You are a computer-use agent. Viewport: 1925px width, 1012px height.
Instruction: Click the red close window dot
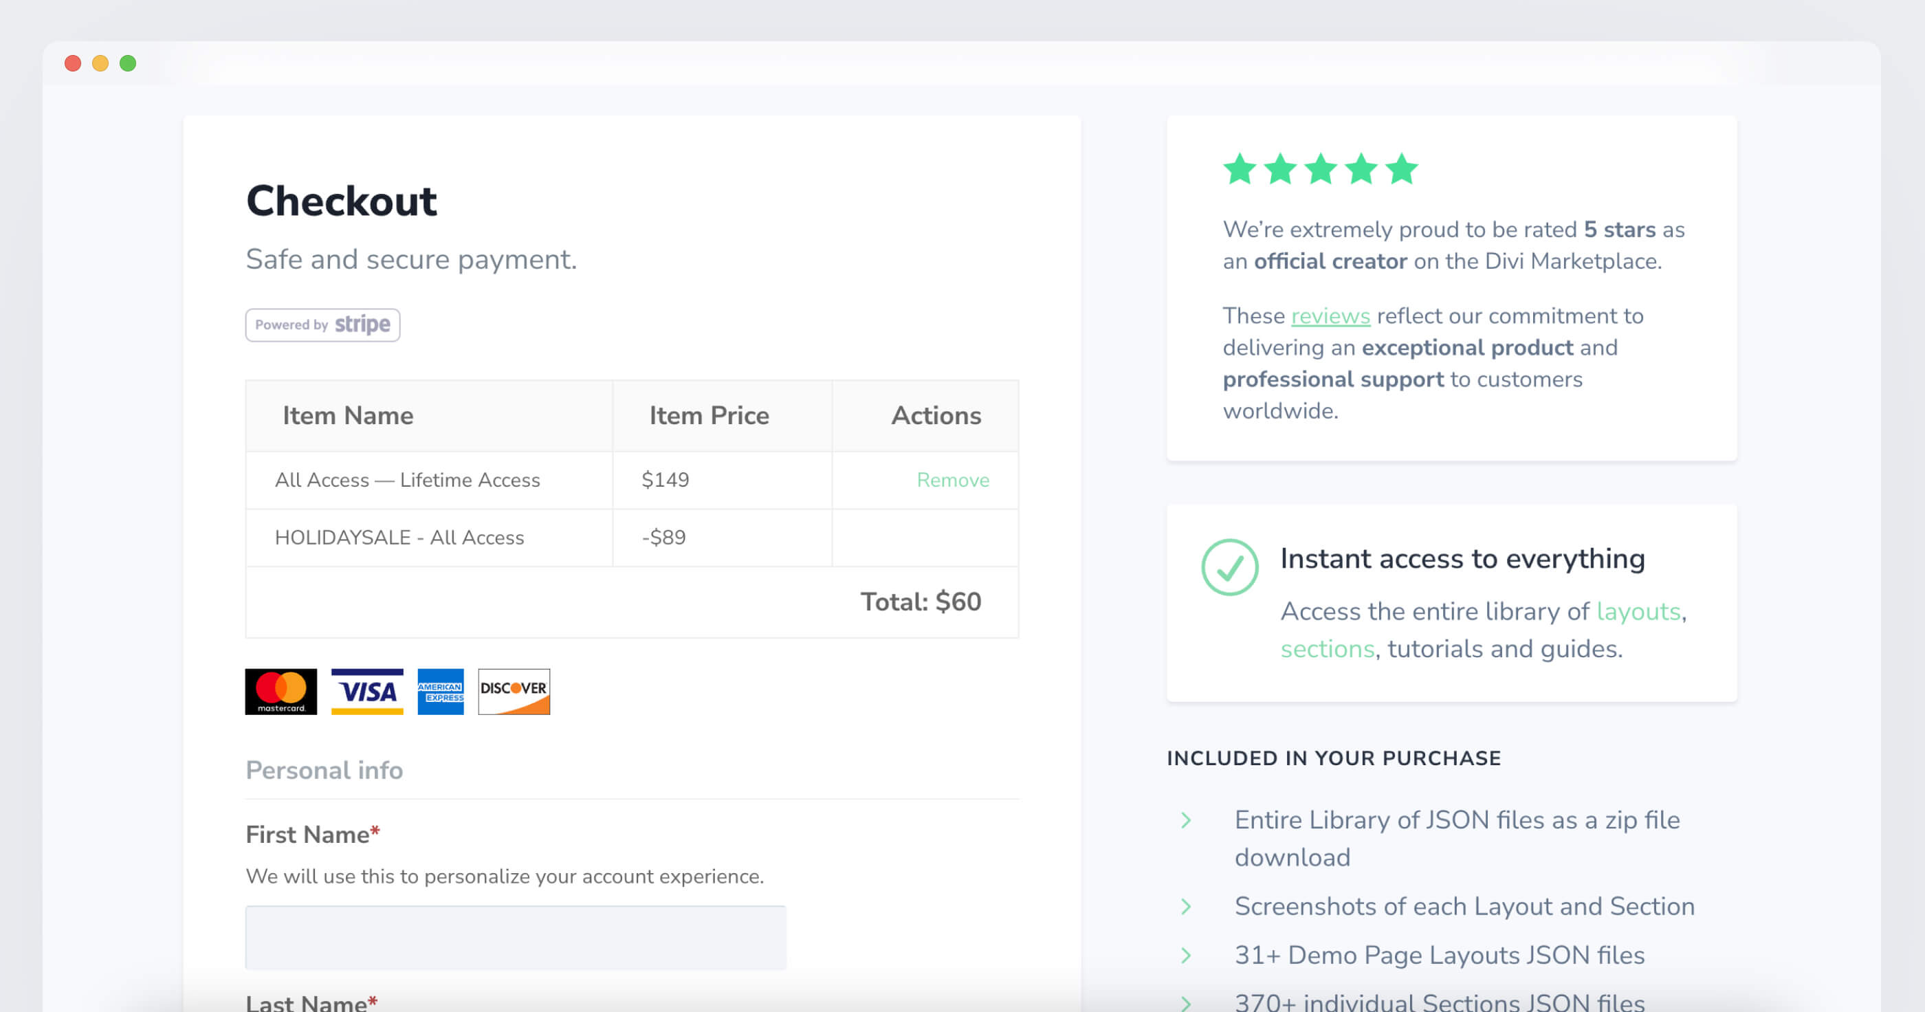72,63
